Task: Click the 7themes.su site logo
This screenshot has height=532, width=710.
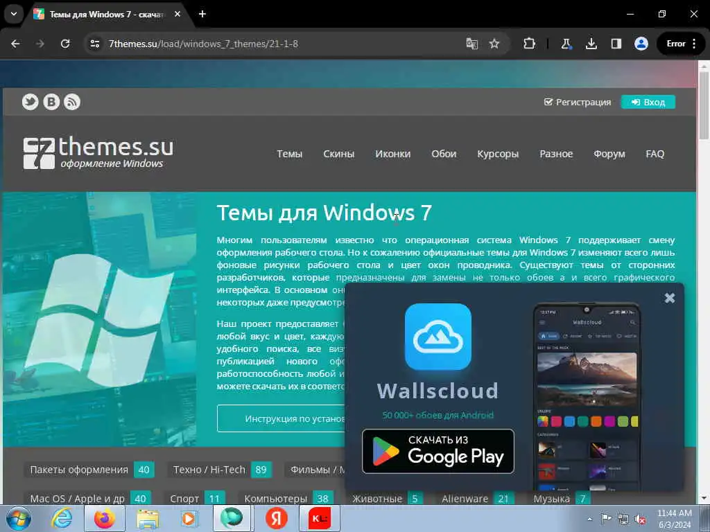Action: click(x=98, y=153)
